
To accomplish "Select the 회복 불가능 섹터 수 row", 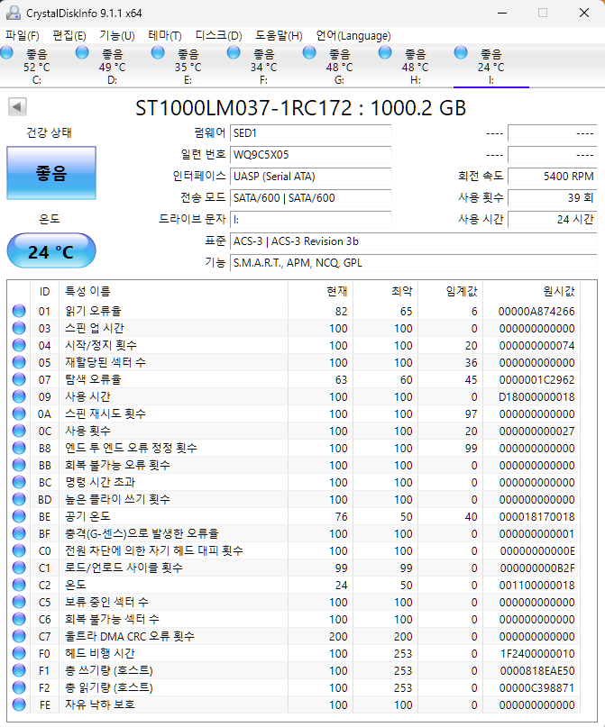I will click(294, 619).
